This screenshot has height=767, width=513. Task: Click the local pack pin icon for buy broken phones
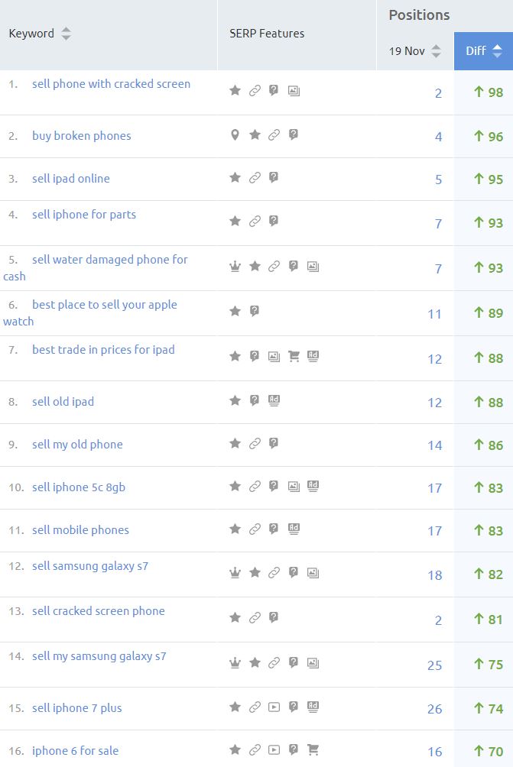(x=235, y=135)
